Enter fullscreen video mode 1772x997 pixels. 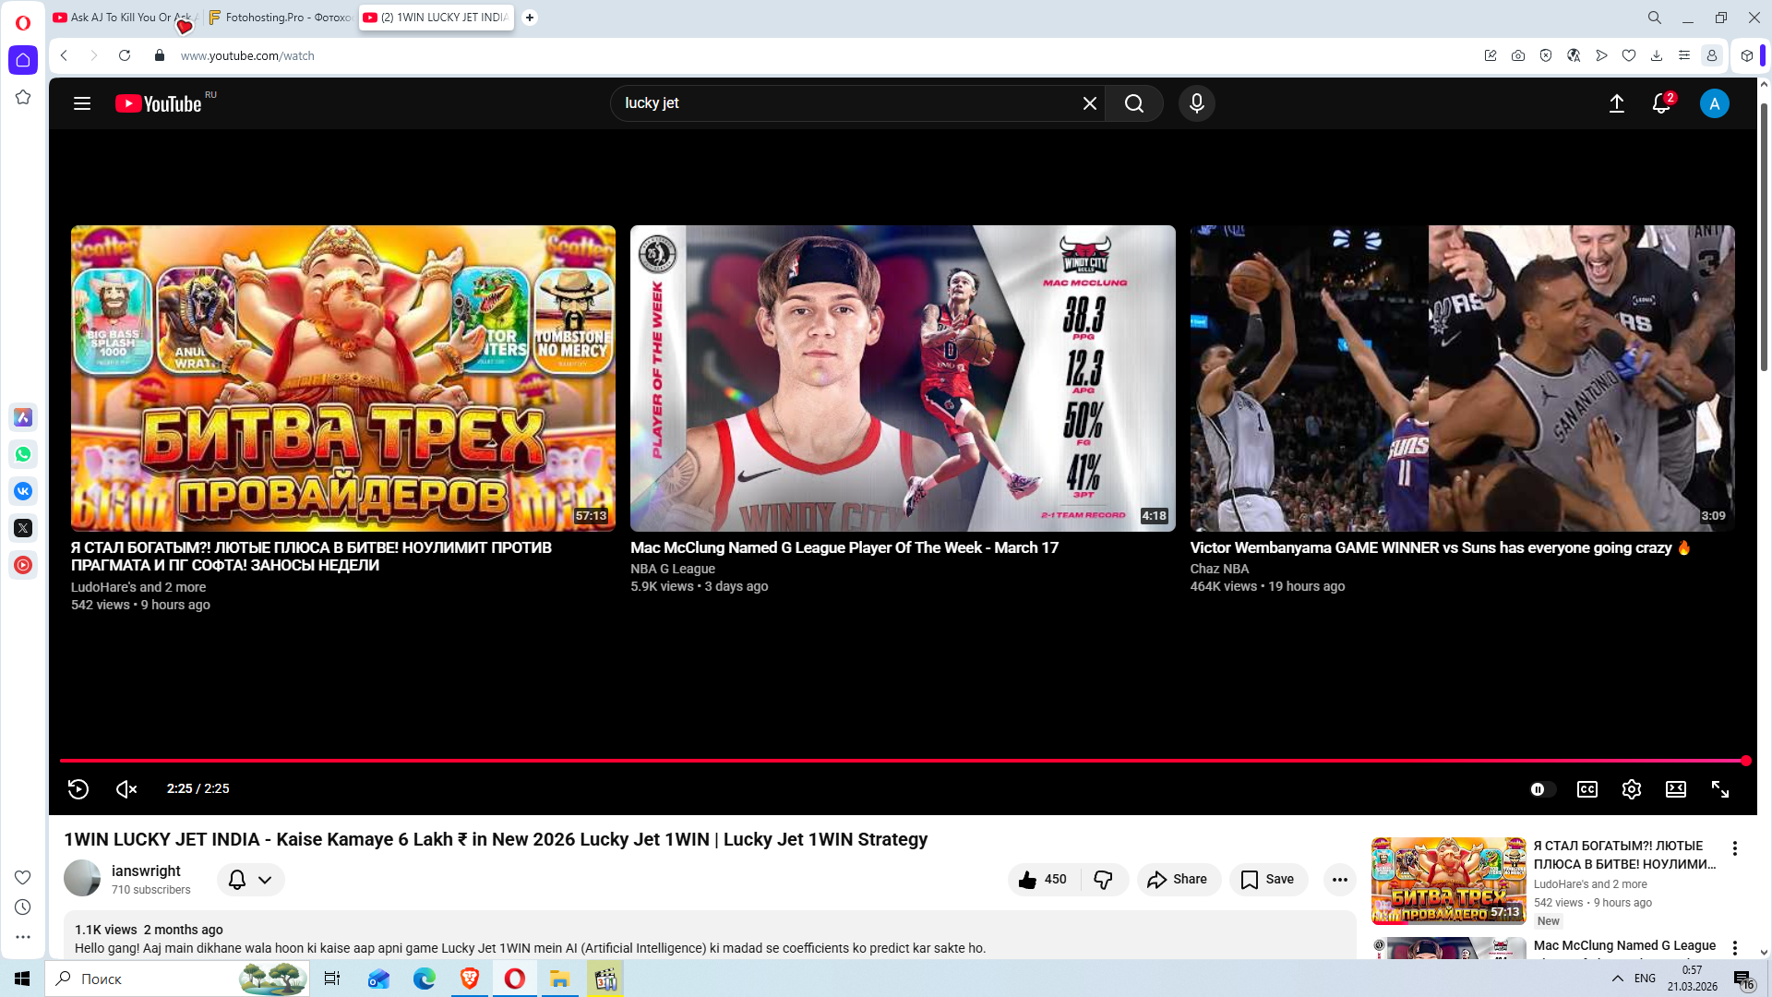click(1720, 789)
